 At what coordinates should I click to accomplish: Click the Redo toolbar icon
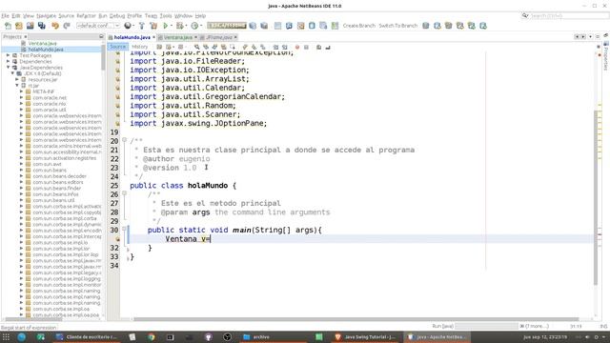pyautogui.click(x=67, y=26)
